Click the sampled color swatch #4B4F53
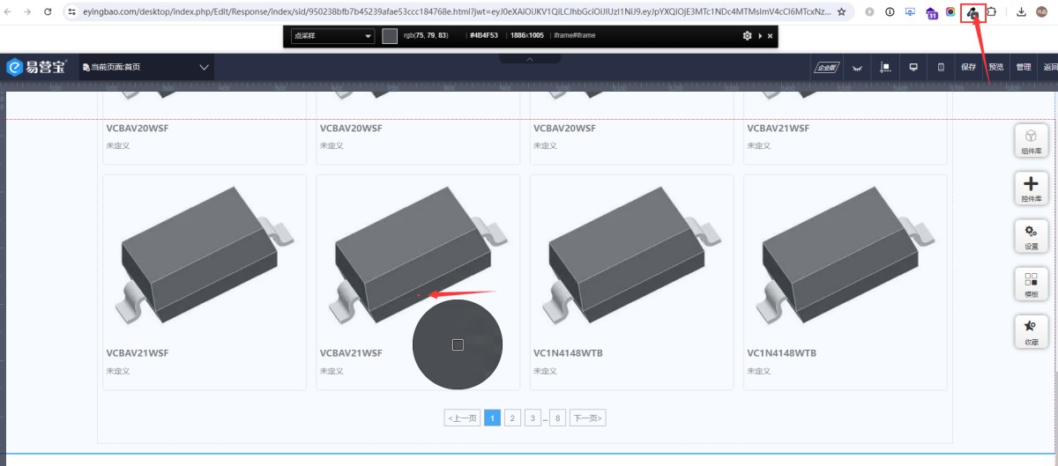Screen dimensions: 1058x466 [390, 36]
